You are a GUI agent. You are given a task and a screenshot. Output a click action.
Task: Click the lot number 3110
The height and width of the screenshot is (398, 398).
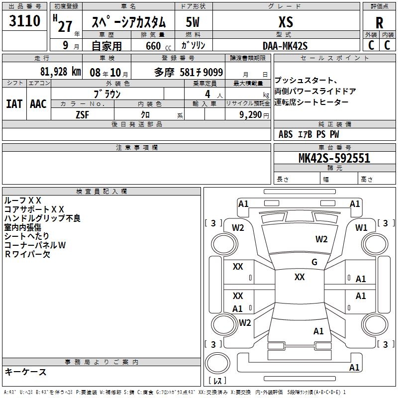point(24,21)
